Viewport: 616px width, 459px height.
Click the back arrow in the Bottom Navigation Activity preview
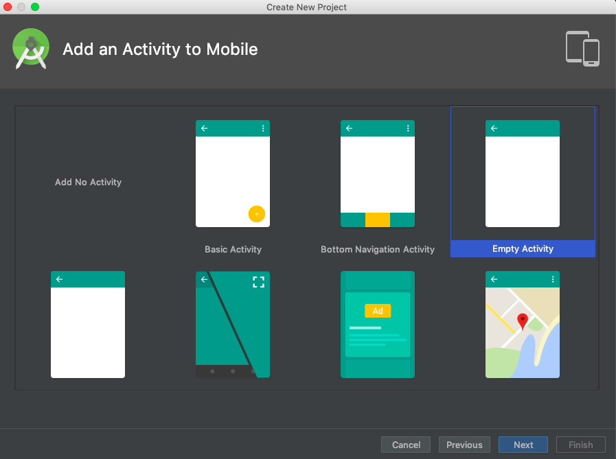(x=350, y=128)
